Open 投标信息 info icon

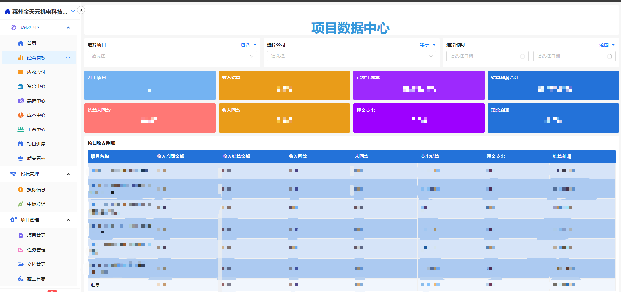tap(21, 190)
